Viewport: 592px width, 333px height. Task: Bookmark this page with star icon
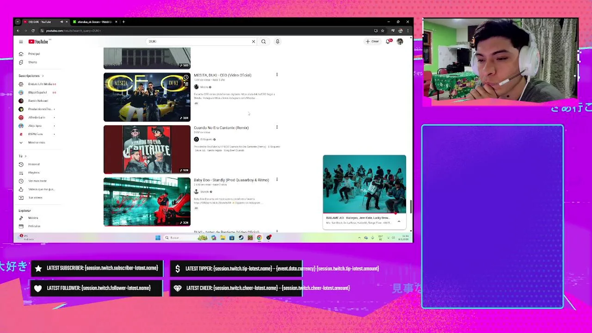(382, 31)
